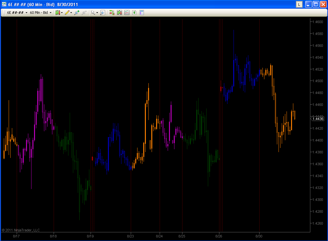Open the instrument selector 6E ##-## dropdown
The image size is (328, 241).
click(17, 13)
